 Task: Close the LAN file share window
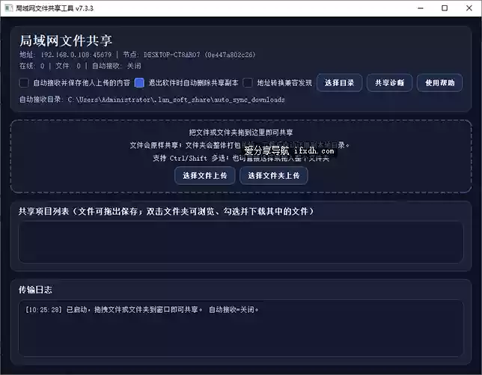coord(469,8)
